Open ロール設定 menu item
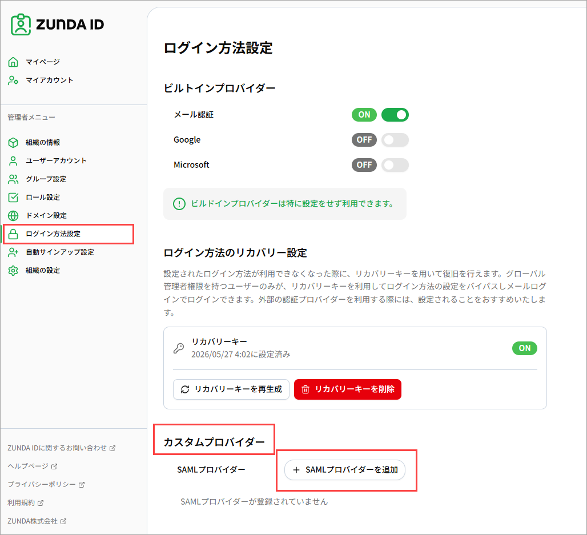 point(43,198)
